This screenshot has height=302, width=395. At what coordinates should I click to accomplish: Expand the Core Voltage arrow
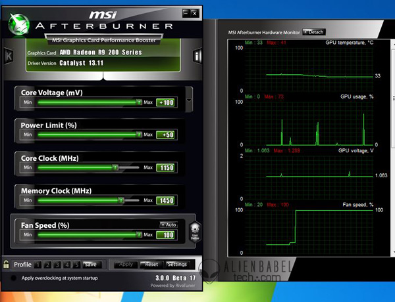point(189,100)
